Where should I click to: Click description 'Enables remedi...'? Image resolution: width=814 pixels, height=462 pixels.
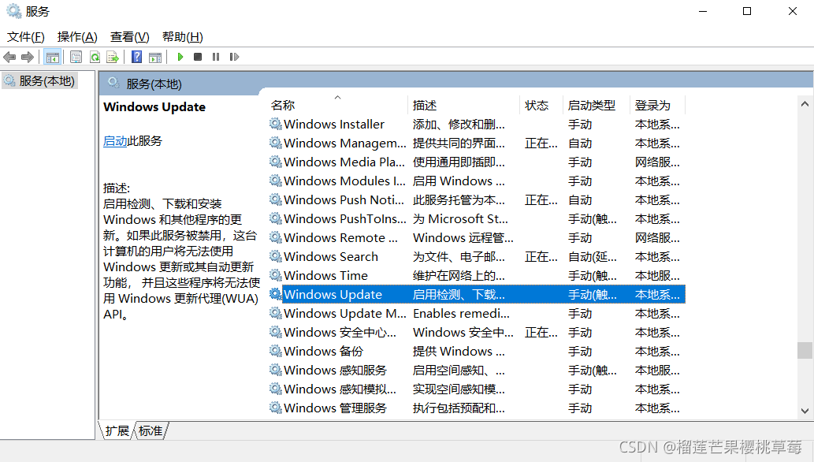click(x=461, y=313)
